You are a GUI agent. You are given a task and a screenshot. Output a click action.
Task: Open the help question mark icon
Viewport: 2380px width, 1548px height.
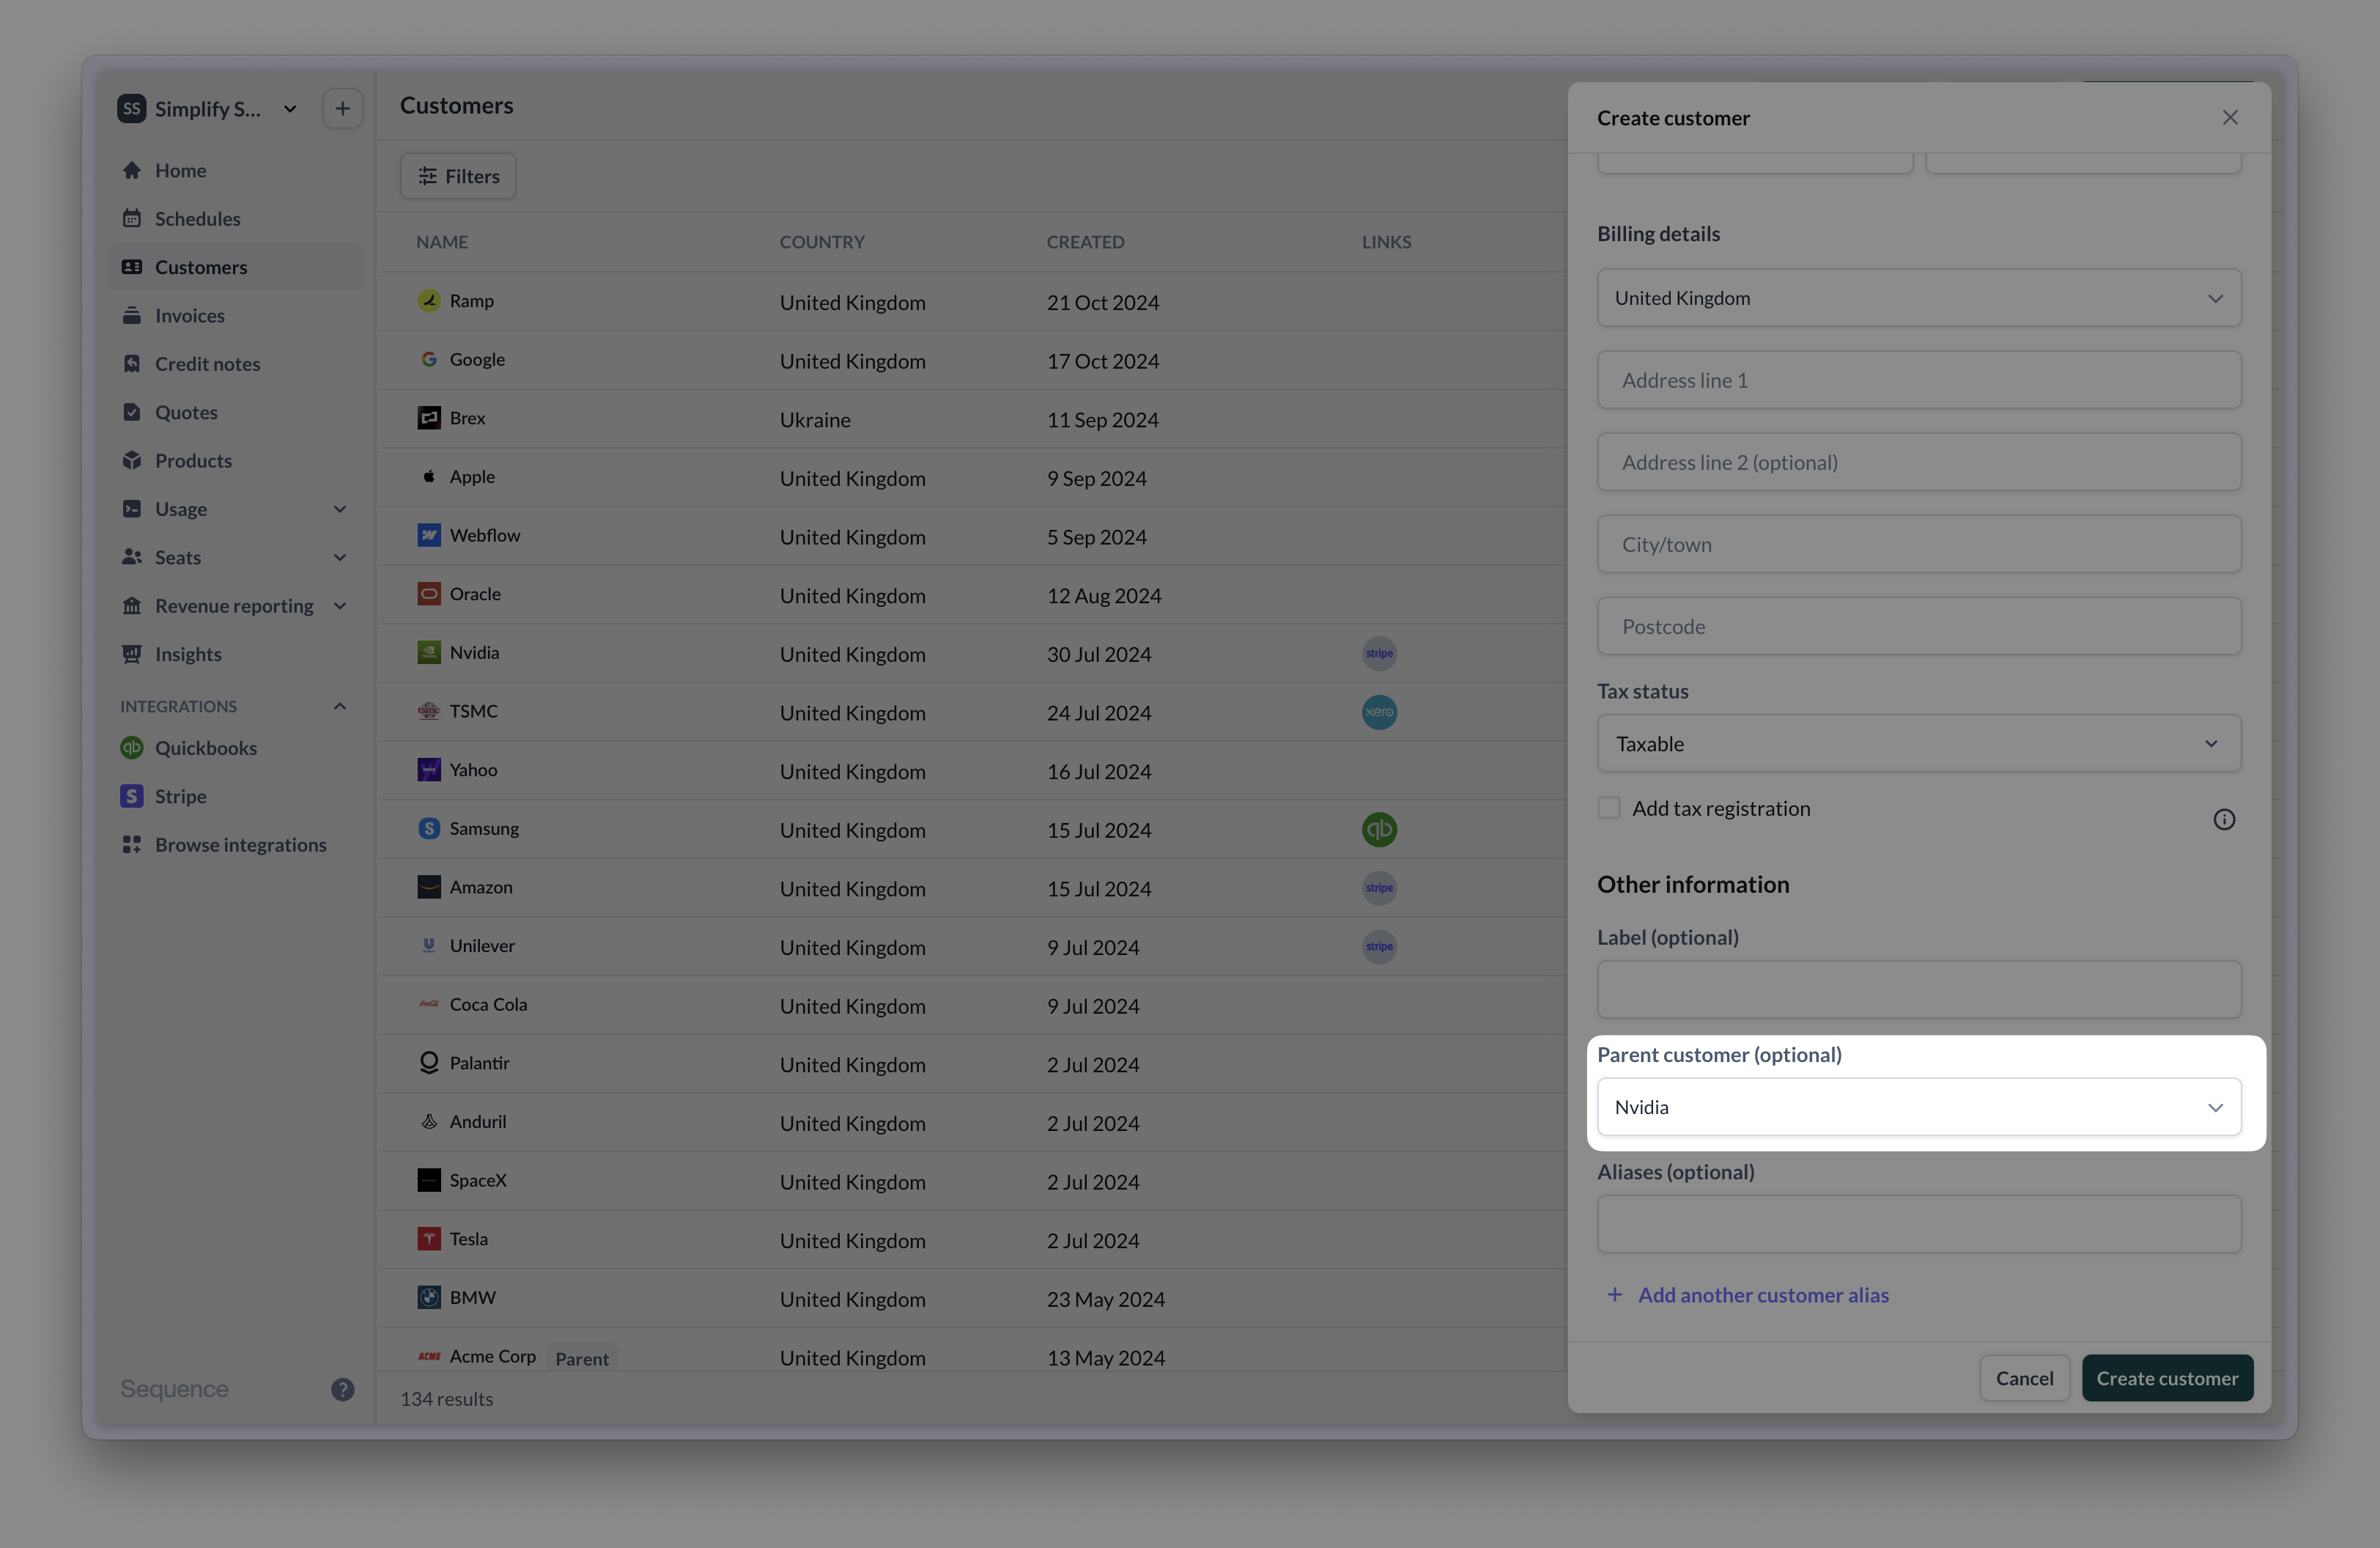click(x=342, y=1389)
